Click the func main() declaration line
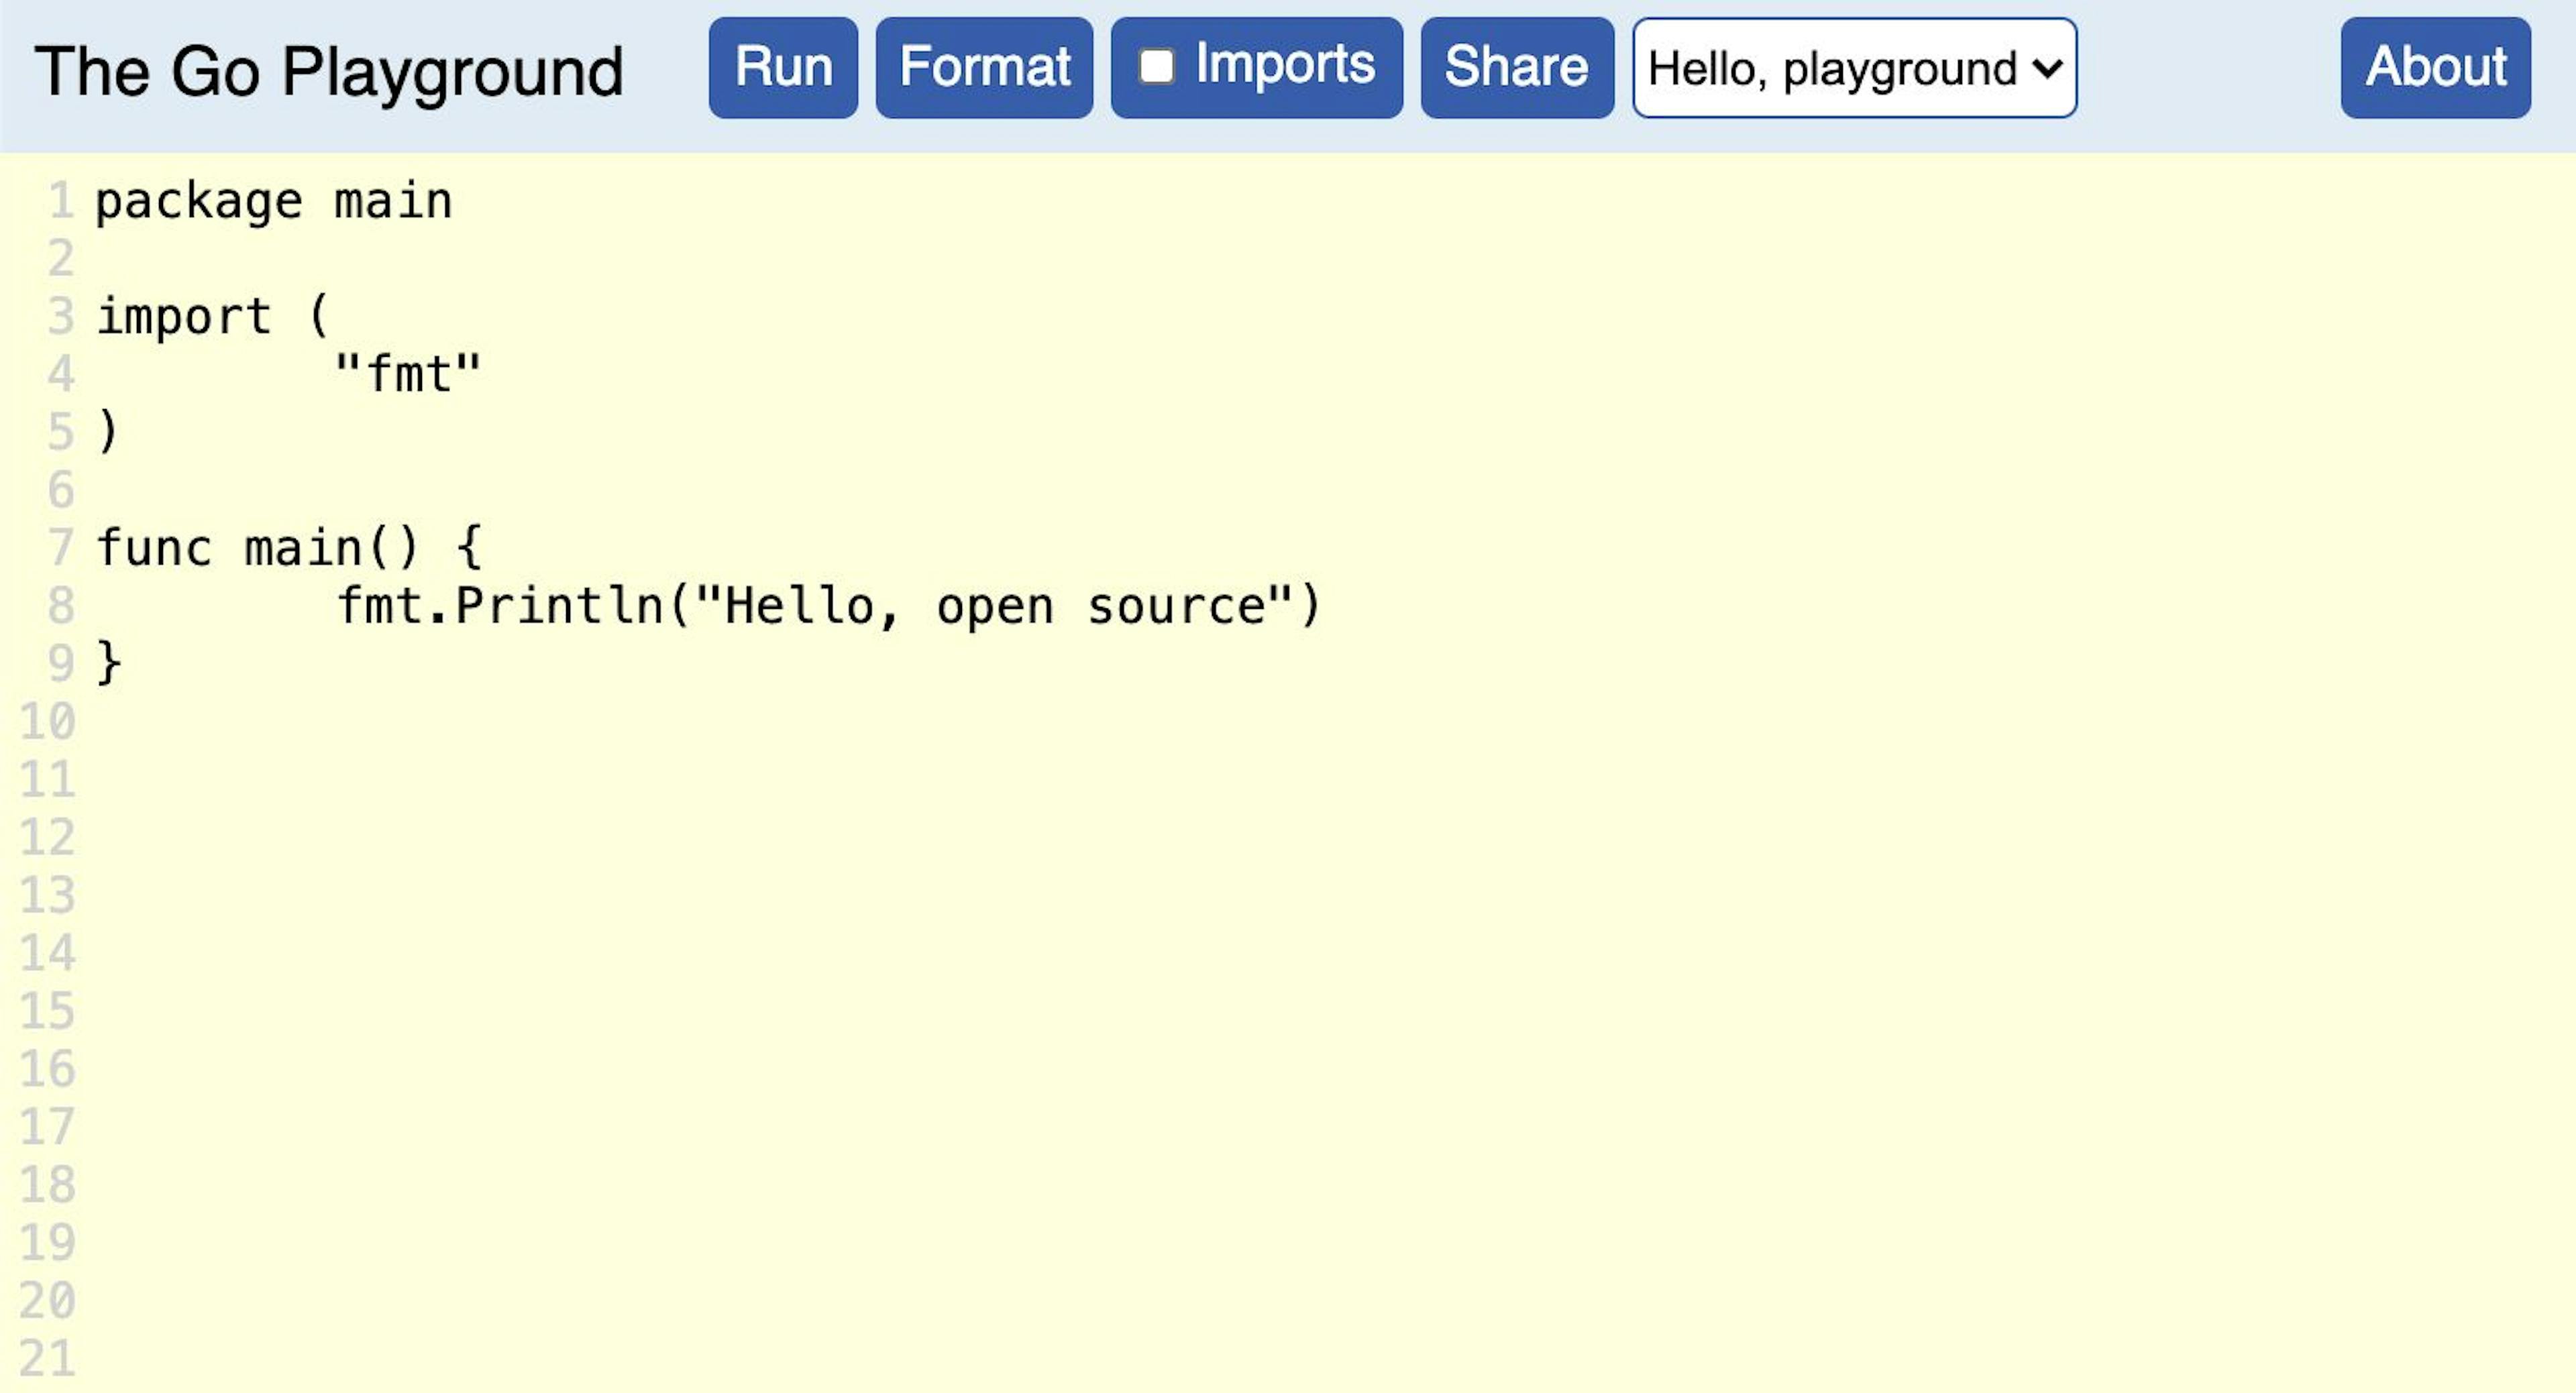2576x1393 pixels. coord(288,548)
